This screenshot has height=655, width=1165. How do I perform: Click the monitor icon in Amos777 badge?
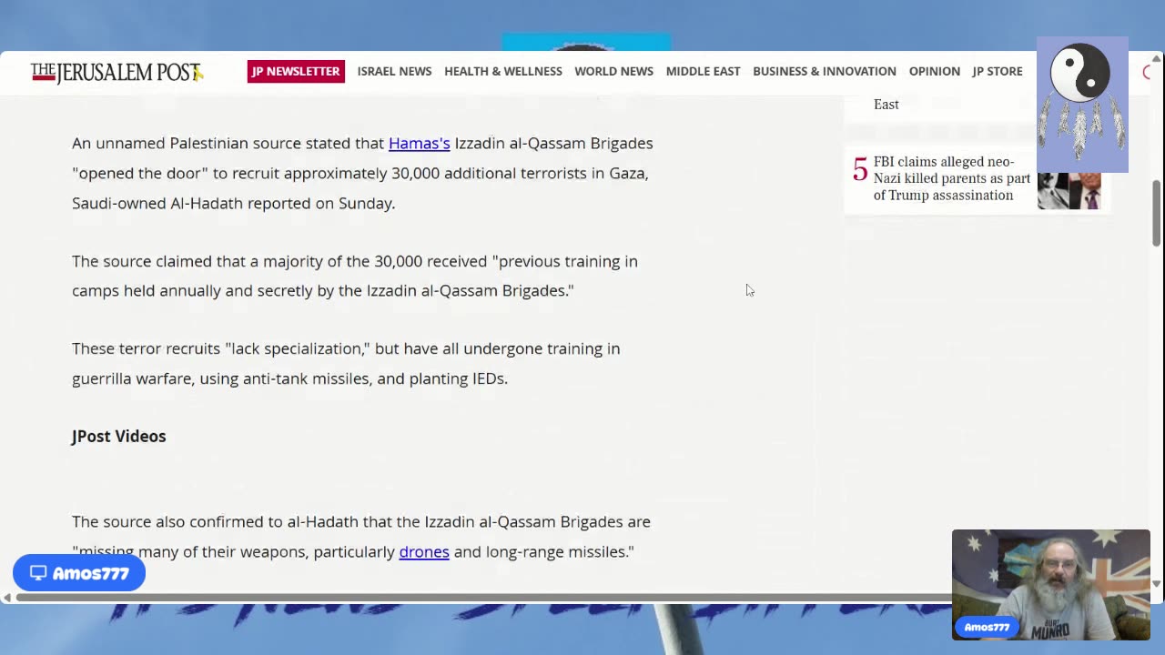coord(38,573)
